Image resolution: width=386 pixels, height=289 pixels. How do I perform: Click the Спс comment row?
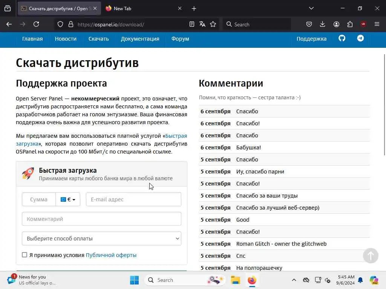coord(284,256)
